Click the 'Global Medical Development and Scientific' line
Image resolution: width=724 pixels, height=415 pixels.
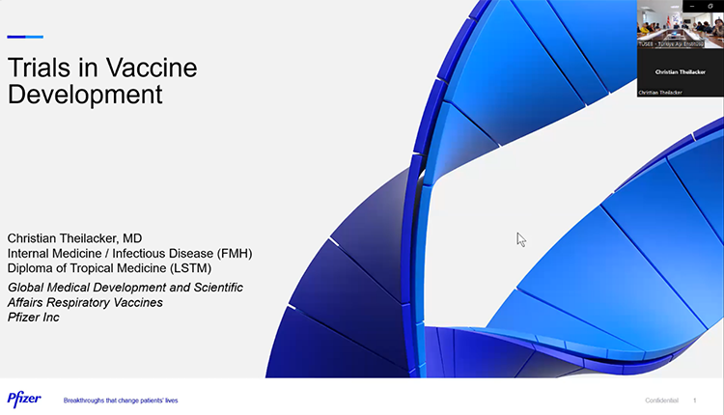point(125,288)
